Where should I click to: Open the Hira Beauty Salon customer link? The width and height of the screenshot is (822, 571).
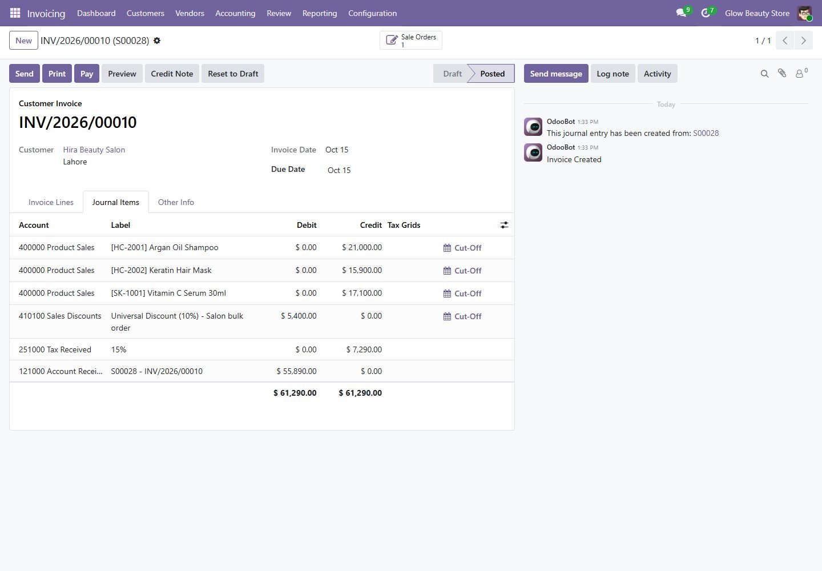(94, 150)
